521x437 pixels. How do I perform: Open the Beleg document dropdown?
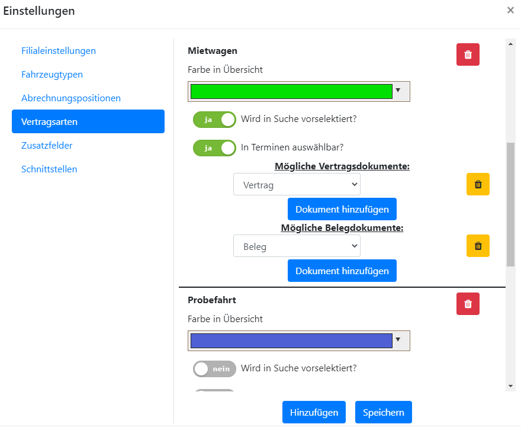pyautogui.click(x=297, y=246)
